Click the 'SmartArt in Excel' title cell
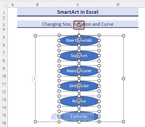 78,12
